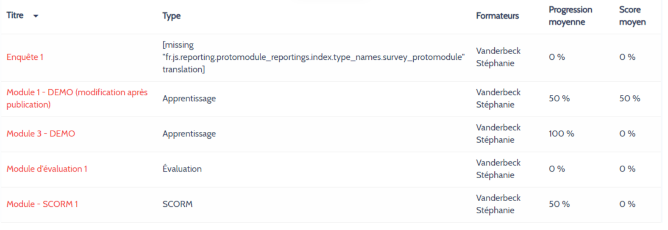Click Apprentissage type in Module 1 row

189,99
